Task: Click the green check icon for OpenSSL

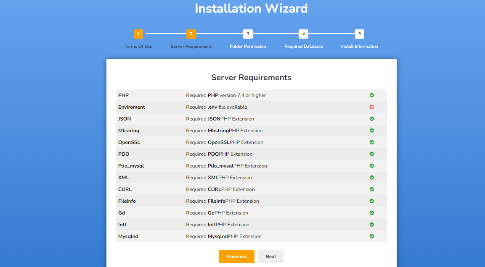Action: pos(371,142)
